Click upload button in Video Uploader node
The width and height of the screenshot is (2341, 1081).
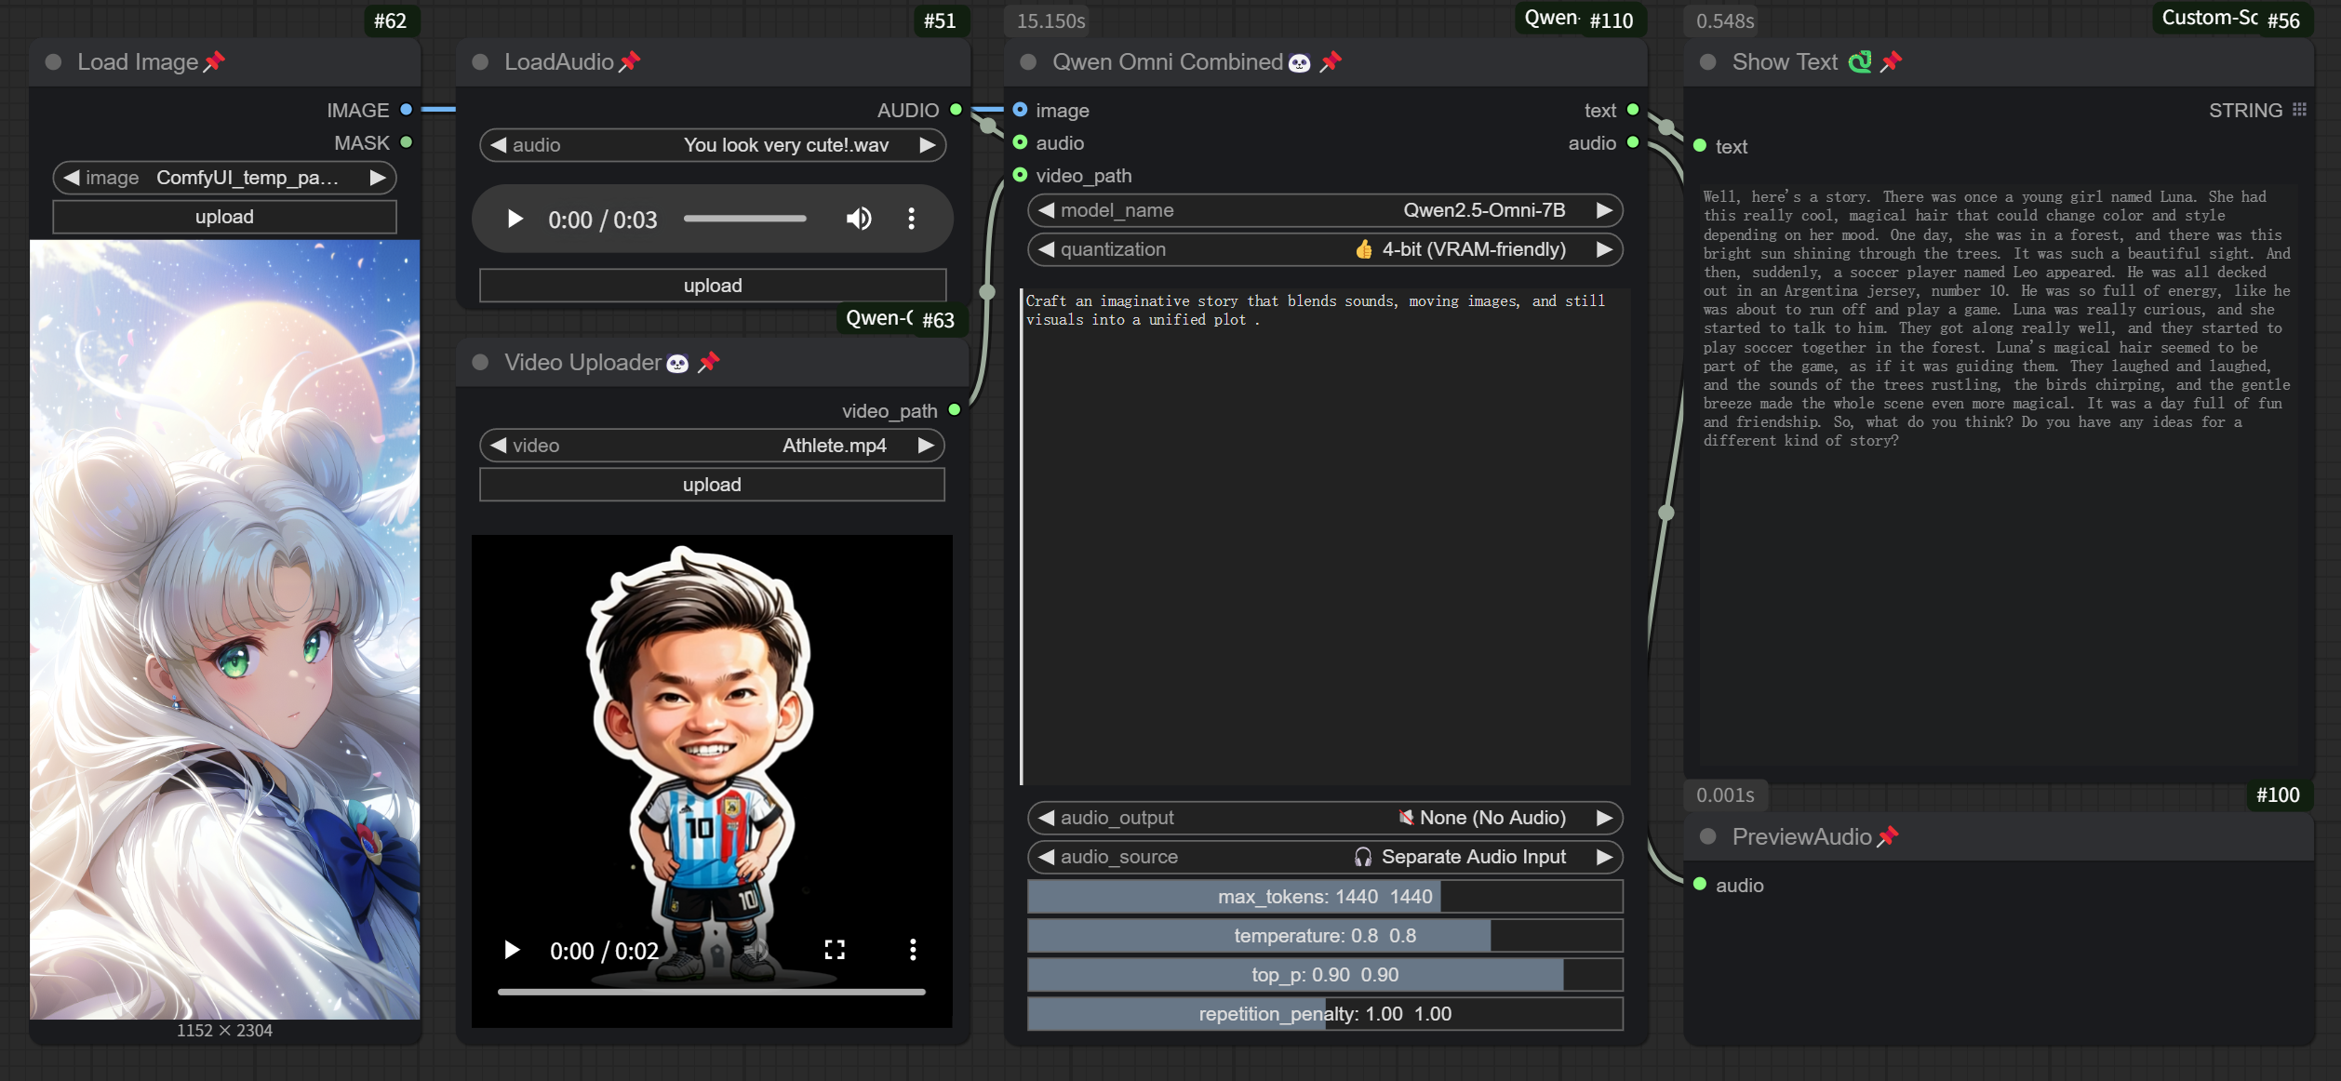[x=712, y=485]
